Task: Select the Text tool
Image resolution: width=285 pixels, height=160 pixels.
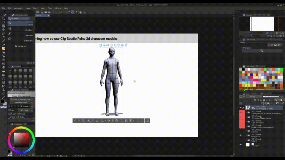Action: tap(4, 90)
